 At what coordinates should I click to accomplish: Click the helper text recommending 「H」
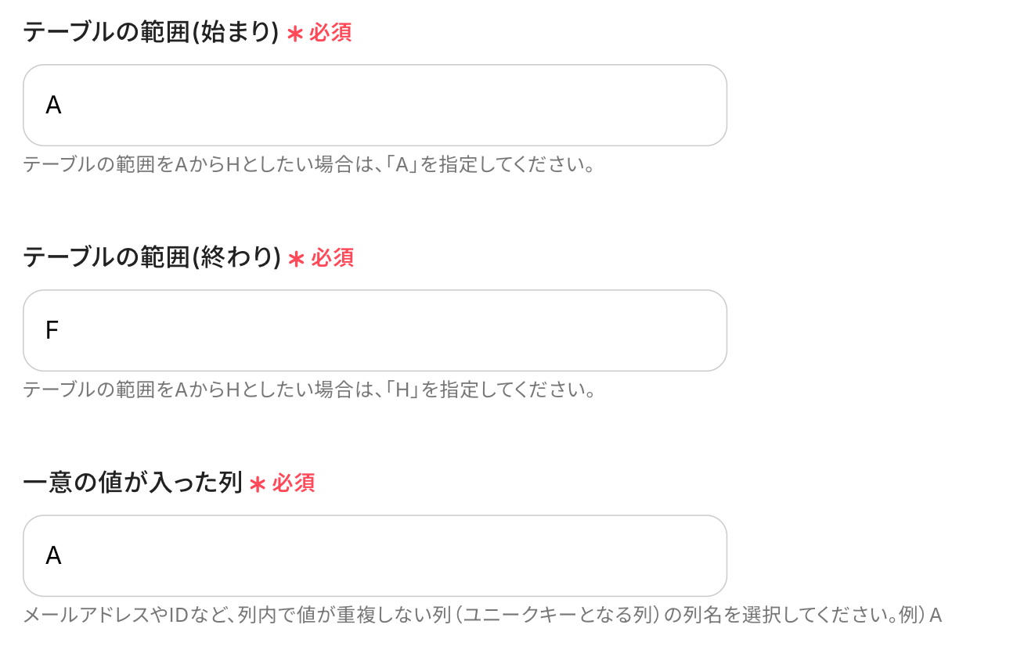coord(309,390)
